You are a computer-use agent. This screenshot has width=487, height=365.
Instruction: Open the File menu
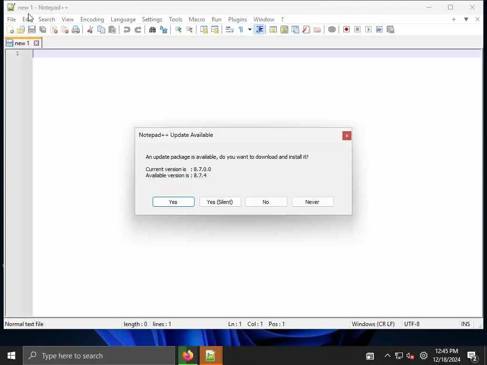(x=11, y=19)
